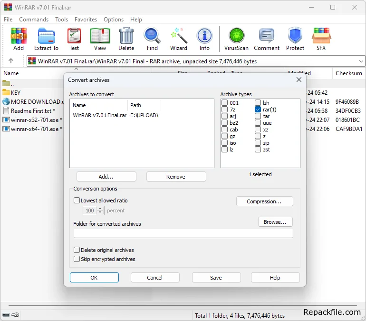The height and width of the screenshot is (321, 366).
Task: Enable Lowest allowed ratio option
Action: (x=77, y=200)
